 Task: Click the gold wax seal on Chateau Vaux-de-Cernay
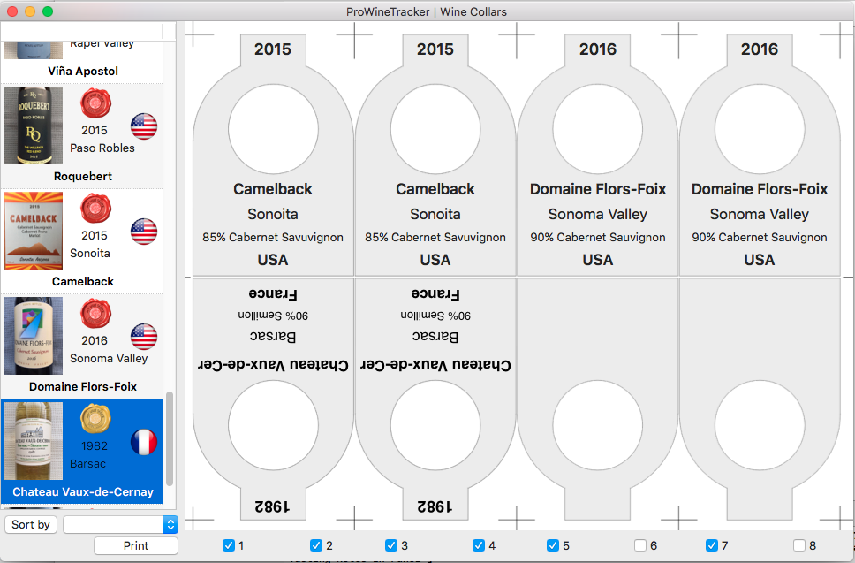click(95, 419)
